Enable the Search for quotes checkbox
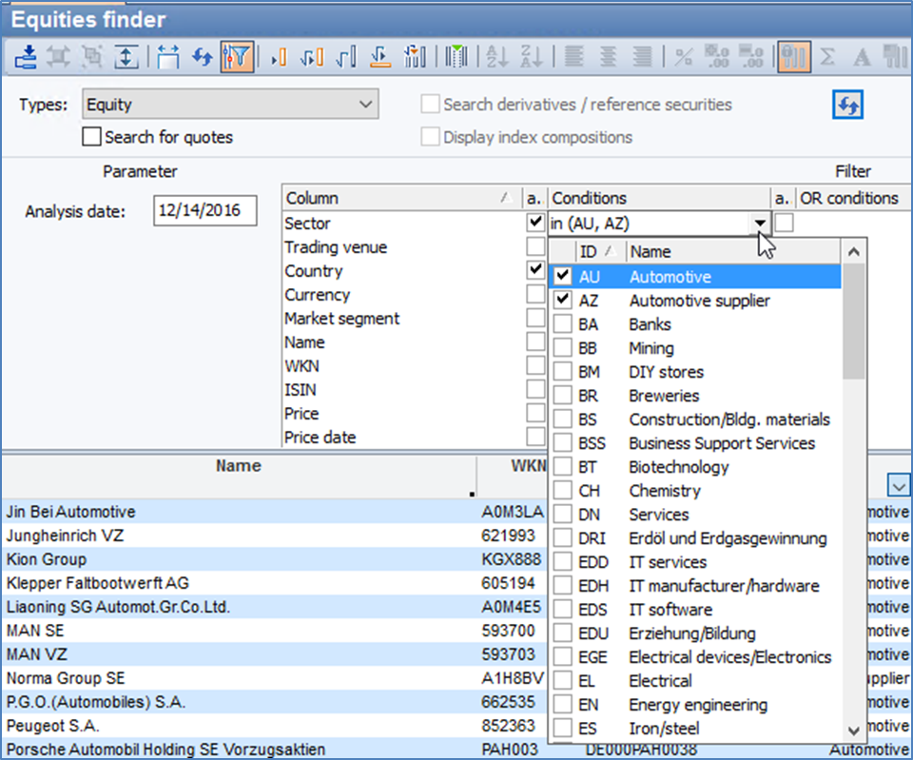The width and height of the screenshot is (913, 760). 91,137
